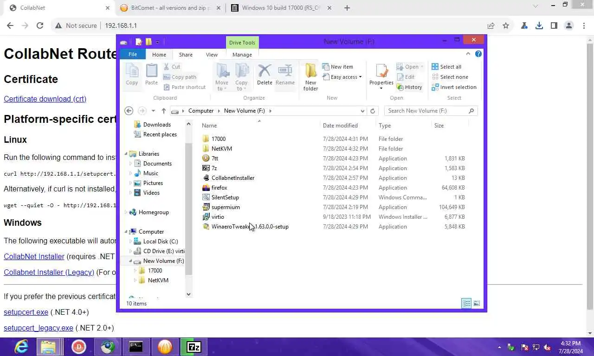594x356 pixels.
Task: Open browser downloads icon
Action: click(539, 25)
